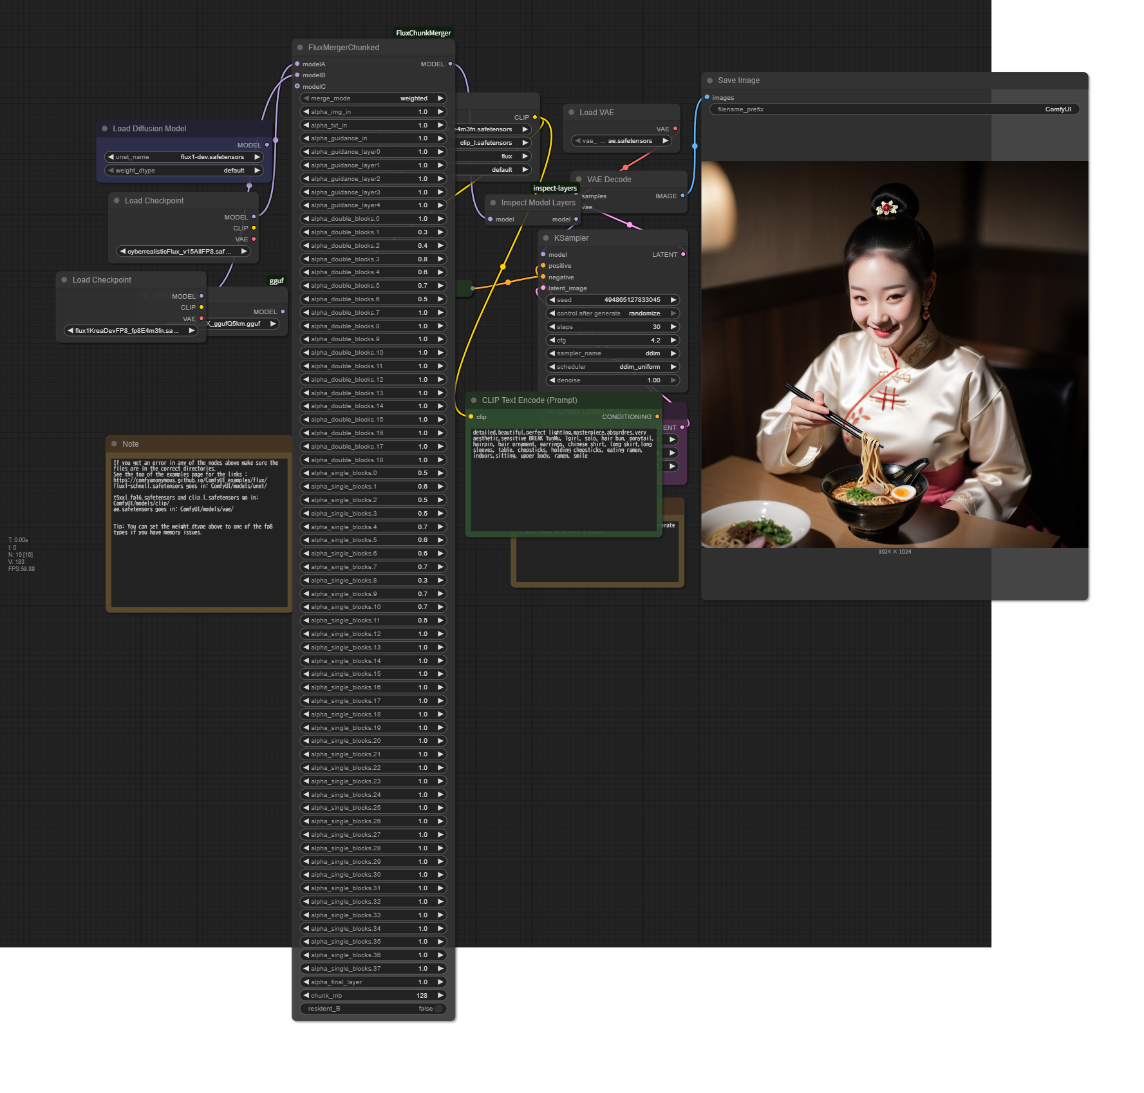Collapse the Load Diffusion Model node
The image size is (1144, 1093).
104,129
